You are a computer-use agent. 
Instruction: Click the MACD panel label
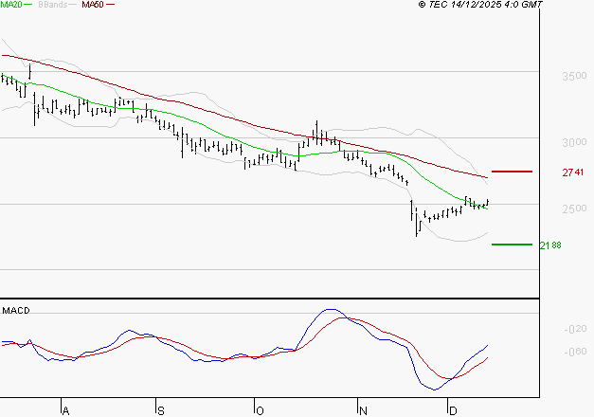[x=16, y=311]
